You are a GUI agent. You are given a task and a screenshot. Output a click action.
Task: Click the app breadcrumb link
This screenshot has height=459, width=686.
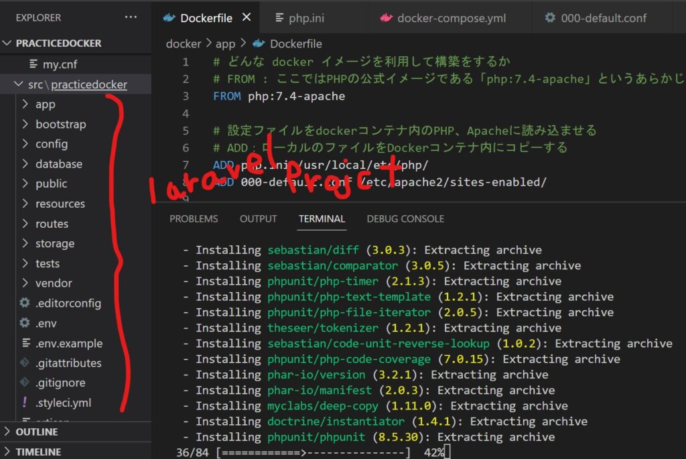point(224,44)
